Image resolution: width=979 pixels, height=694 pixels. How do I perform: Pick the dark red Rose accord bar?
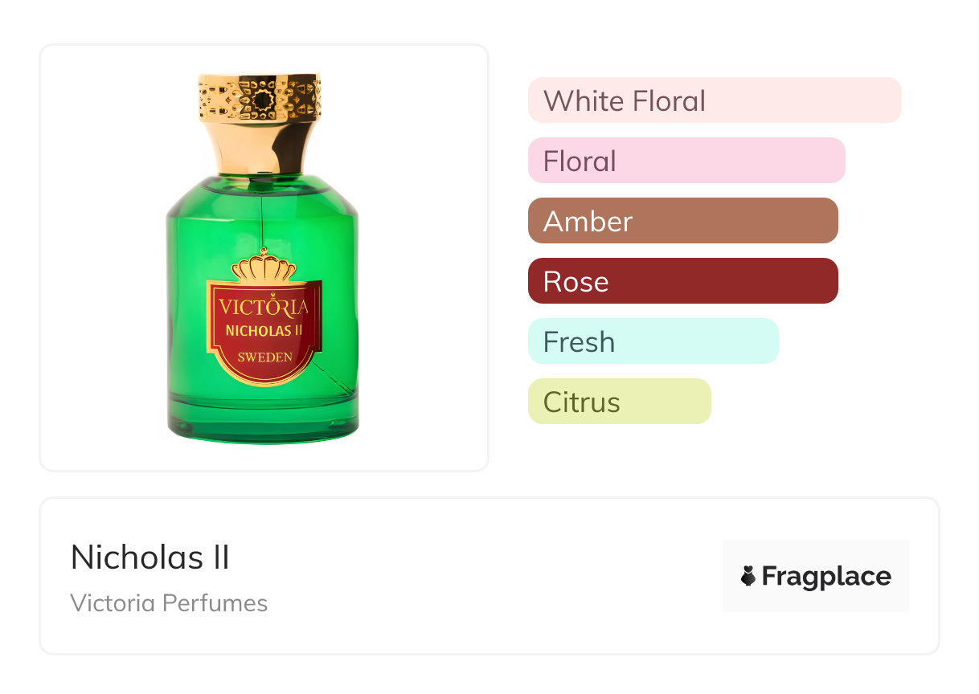pos(682,281)
